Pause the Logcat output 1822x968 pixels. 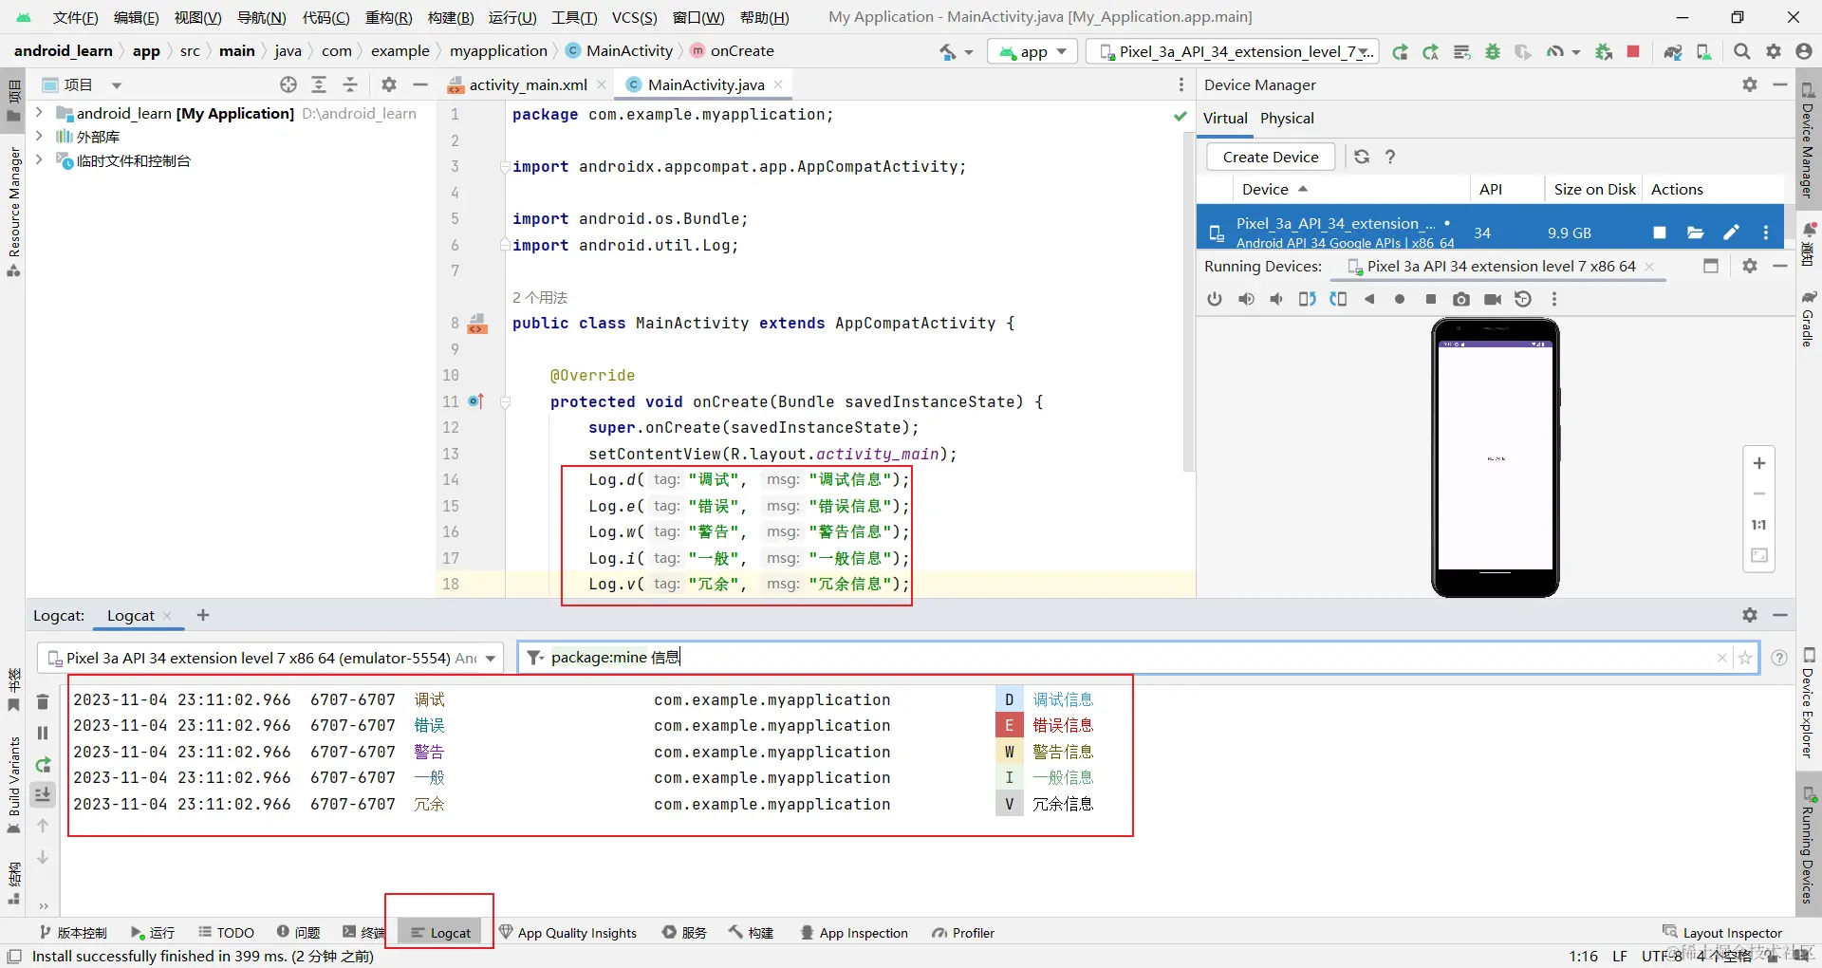(43, 733)
